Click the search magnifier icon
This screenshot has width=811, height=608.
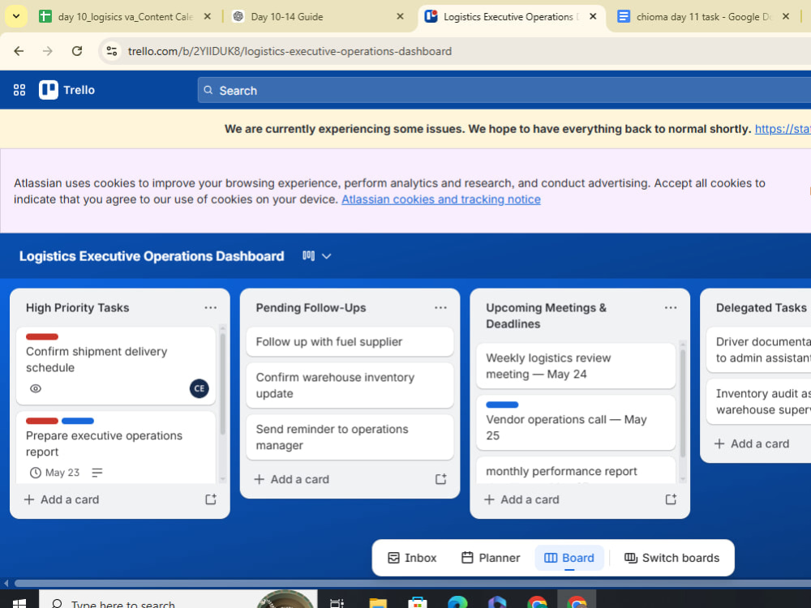pos(208,90)
